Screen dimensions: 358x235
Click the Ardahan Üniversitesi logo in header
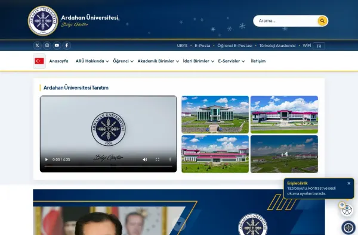pos(43,21)
